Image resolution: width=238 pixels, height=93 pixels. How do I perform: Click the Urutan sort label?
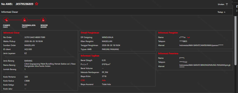[x=221, y=4]
